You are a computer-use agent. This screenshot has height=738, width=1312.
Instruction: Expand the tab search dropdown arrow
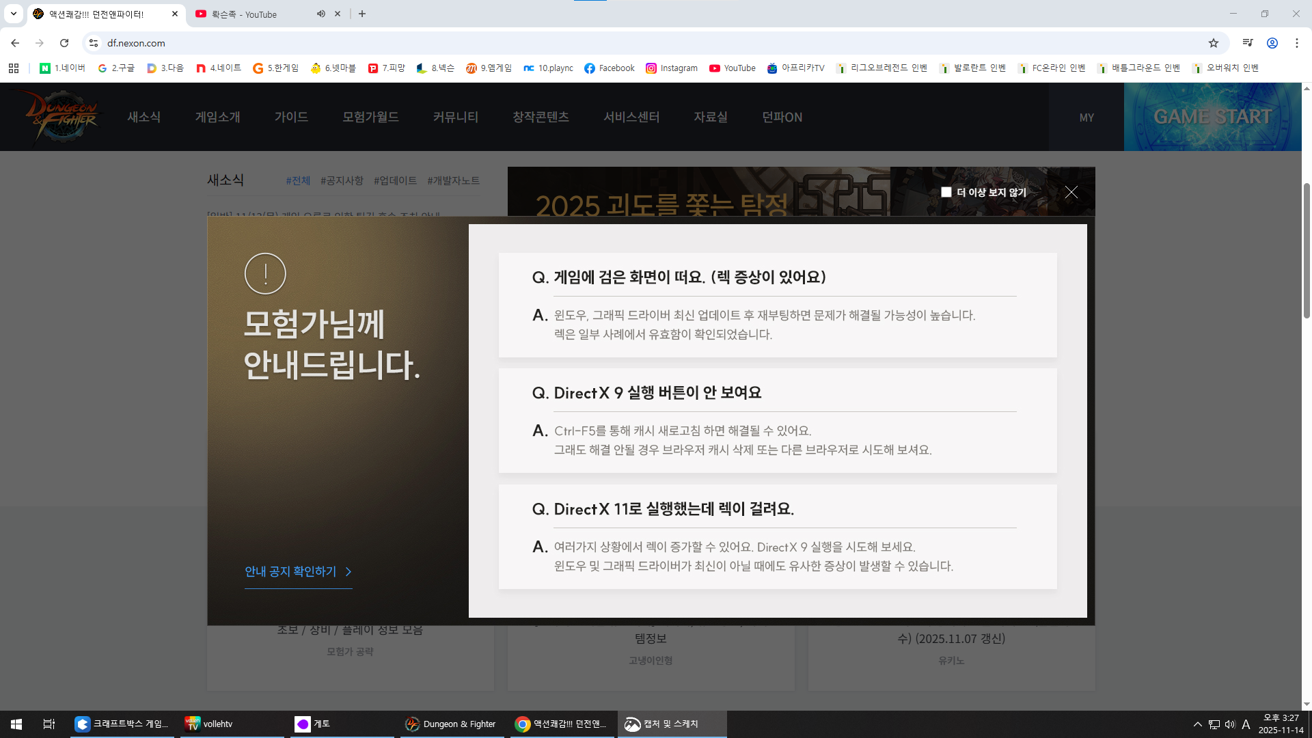coord(13,14)
